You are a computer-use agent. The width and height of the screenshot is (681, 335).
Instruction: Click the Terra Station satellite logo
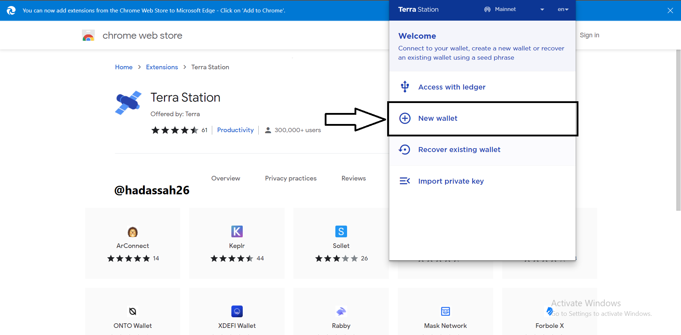click(128, 103)
